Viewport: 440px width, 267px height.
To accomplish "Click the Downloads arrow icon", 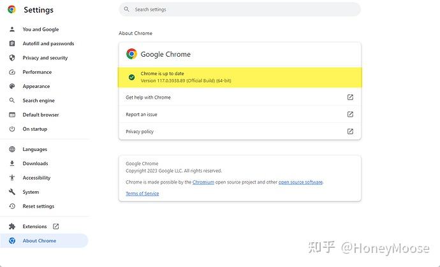I will (x=11, y=164).
